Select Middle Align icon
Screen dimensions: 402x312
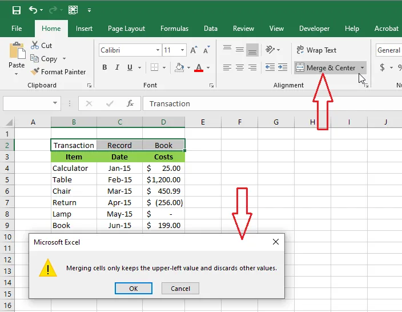tap(240, 50)
